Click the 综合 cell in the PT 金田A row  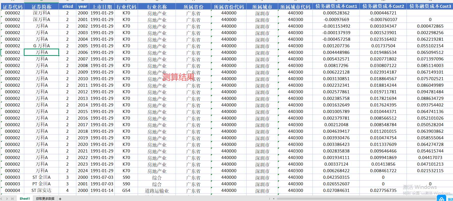(x=157, y=184)
